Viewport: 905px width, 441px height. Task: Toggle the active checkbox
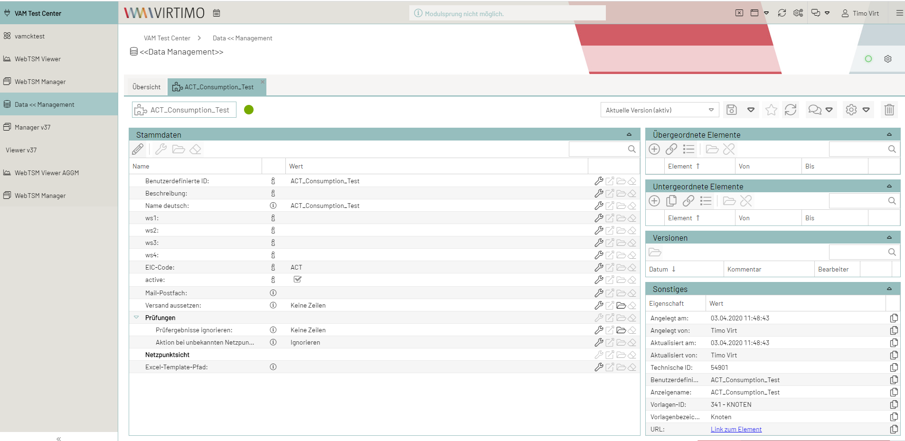[x=298, y=280]
